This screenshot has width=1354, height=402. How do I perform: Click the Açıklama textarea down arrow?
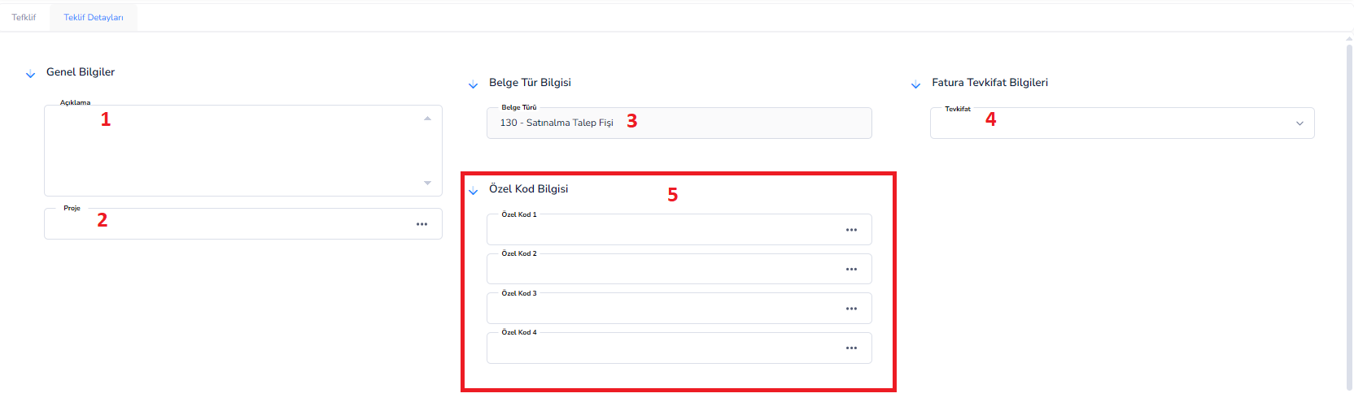427,183
